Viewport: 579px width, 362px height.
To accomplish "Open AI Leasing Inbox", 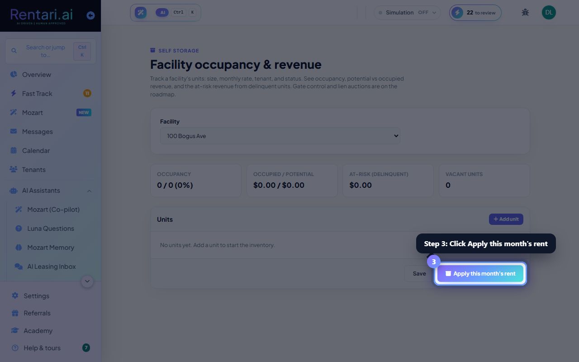I will (51, 267).
